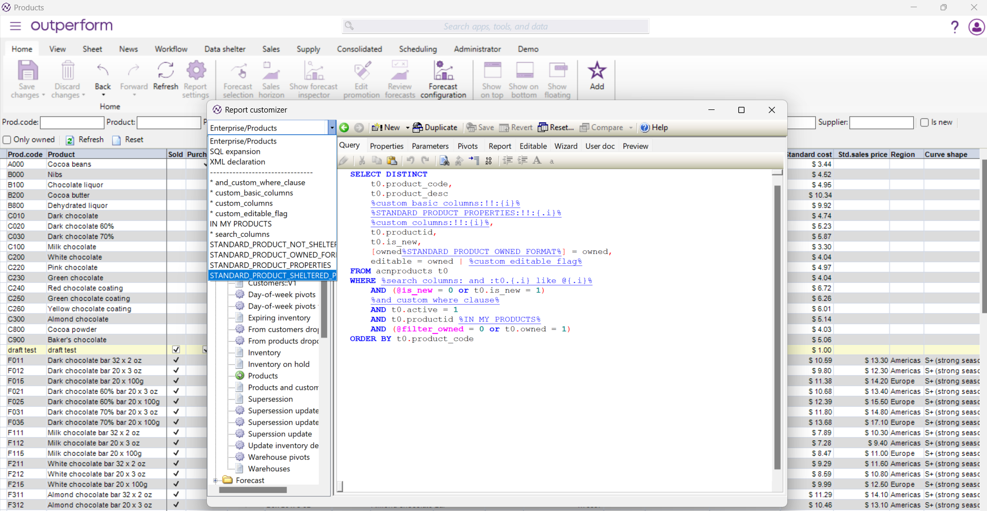
Task: Click the pencil edit icon in editor toolbar
Action: [344, 161]
